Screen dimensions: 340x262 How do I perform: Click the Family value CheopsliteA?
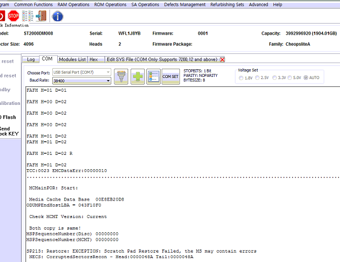[298, 44]
